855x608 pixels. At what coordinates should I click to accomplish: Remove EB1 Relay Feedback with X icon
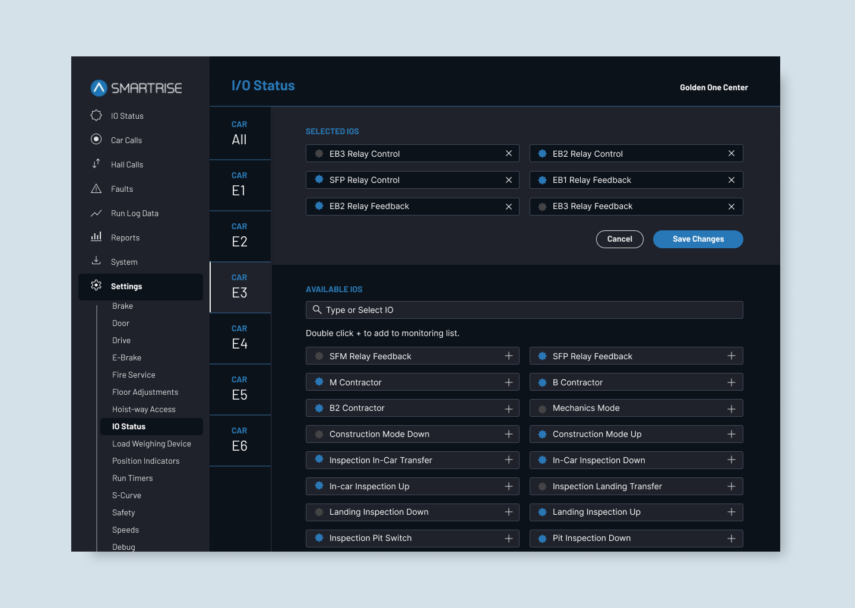point(731,180)
